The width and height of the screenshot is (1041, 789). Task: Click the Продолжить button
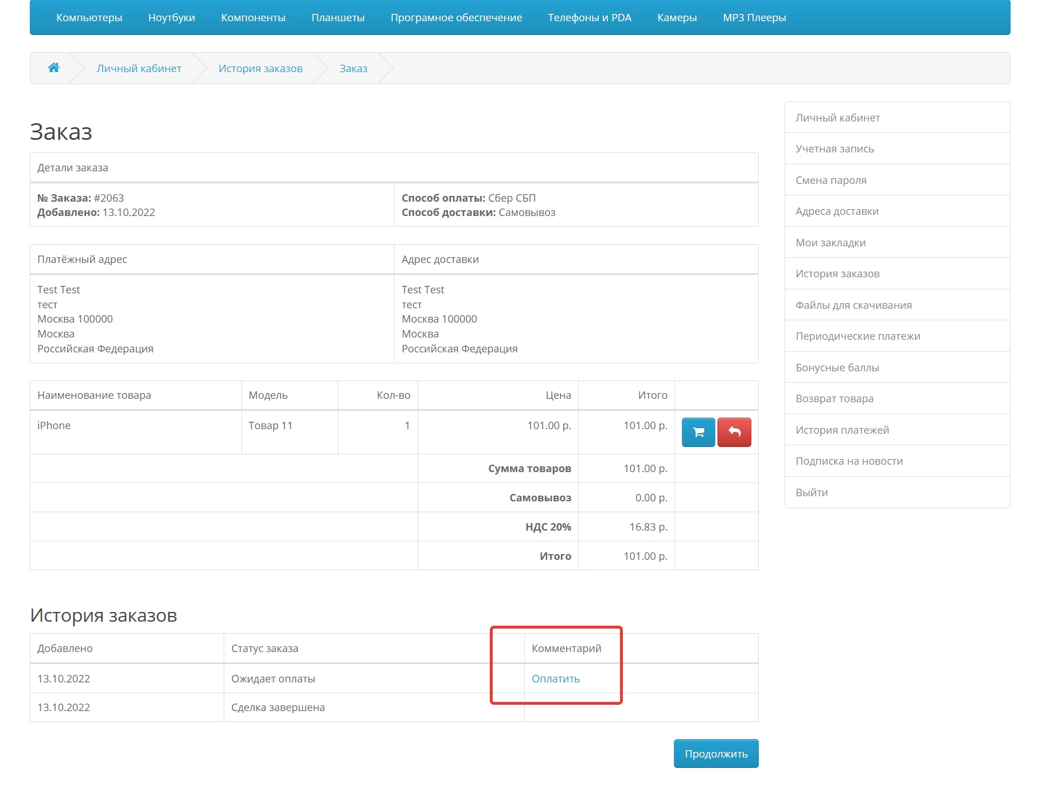coord(716,753)
